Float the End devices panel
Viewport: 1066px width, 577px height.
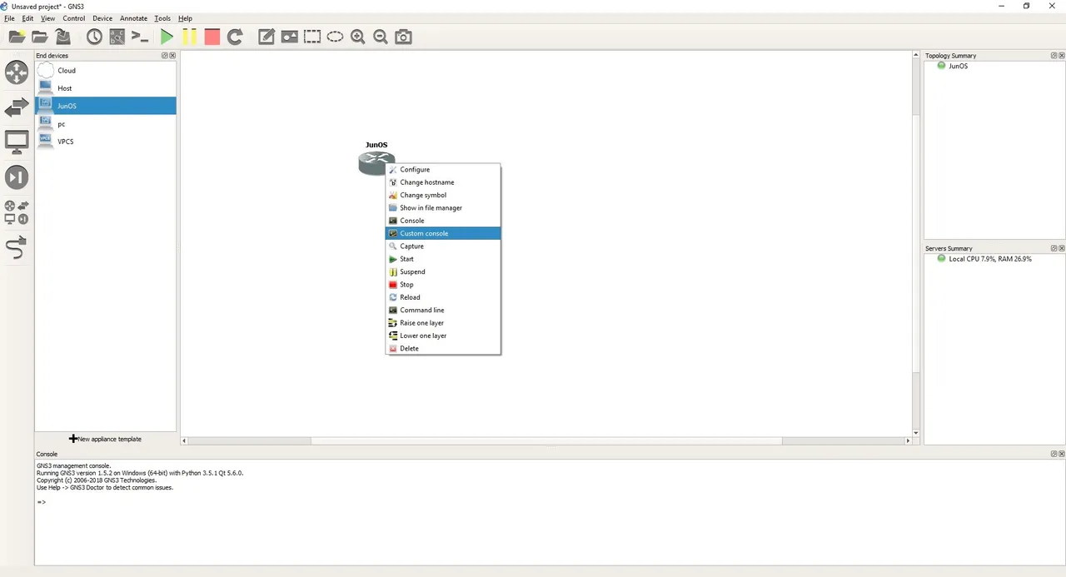coord(165,56)
